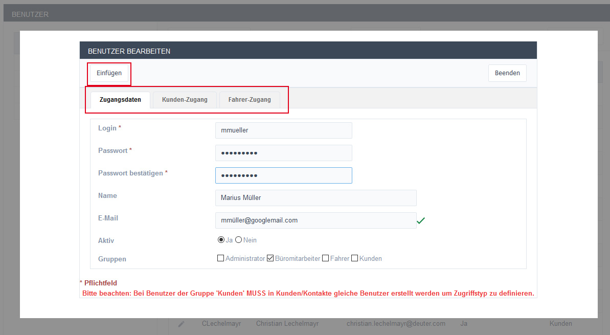The height and width of the screenshot is (335, 610).
Task: Click into the Passwort field
Action: (x=283, y=153)
